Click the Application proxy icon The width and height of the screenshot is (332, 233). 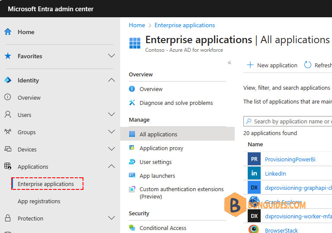(132, 148)
